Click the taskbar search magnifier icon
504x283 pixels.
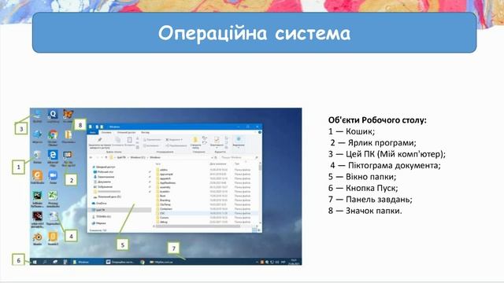(45, 262)
